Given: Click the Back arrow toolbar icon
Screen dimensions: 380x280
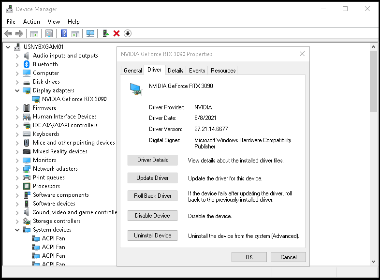Looking at the screenshot, I should coord(8,33).
